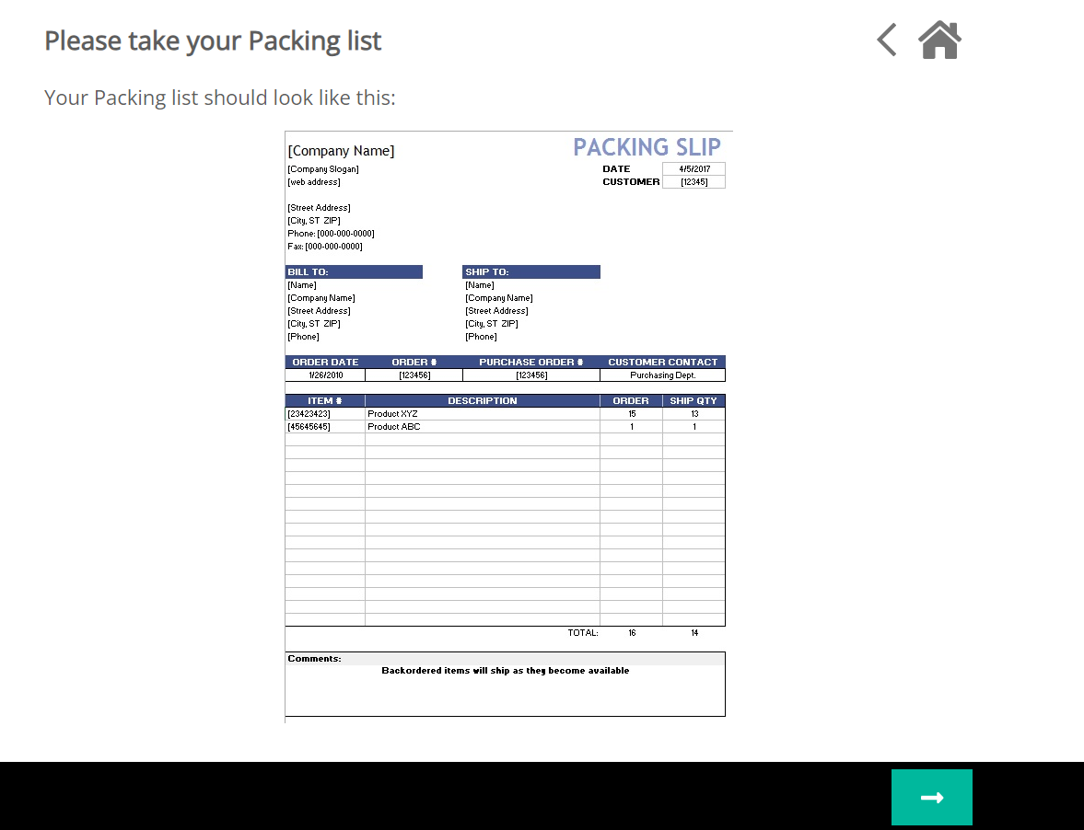Click the ORDER DATE column header
Viewport: 1084px width, 830px height.
325,363
